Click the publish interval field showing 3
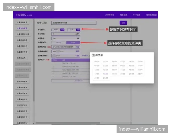Screen dimensions: 171x136 click(66, 34)
